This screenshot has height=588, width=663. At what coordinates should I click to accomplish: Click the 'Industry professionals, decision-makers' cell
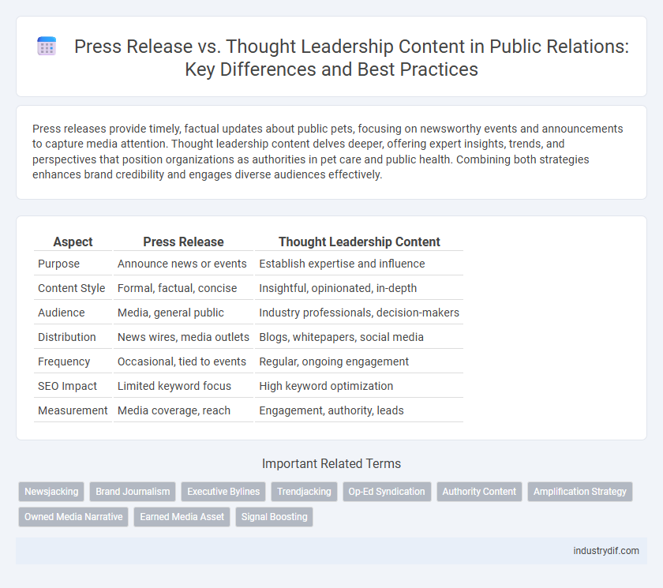tap(359, 313)
